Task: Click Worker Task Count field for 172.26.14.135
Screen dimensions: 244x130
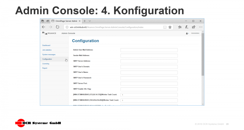Action: (149, 95)
